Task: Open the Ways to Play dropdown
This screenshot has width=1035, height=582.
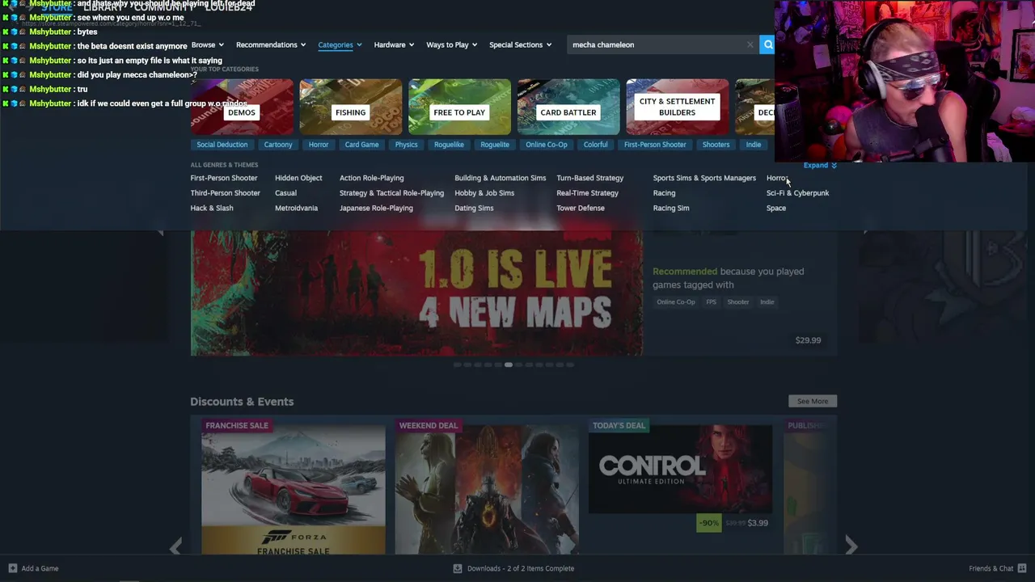Action: [x=452, y=44]
